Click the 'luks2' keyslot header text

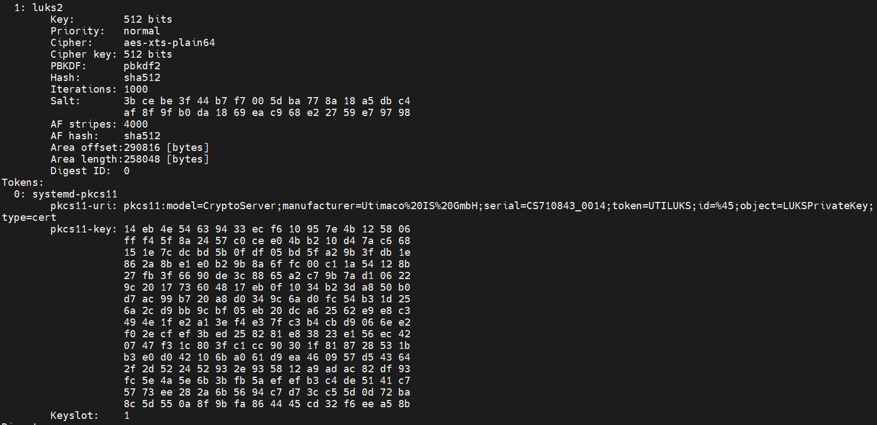(x=48, y=8)
